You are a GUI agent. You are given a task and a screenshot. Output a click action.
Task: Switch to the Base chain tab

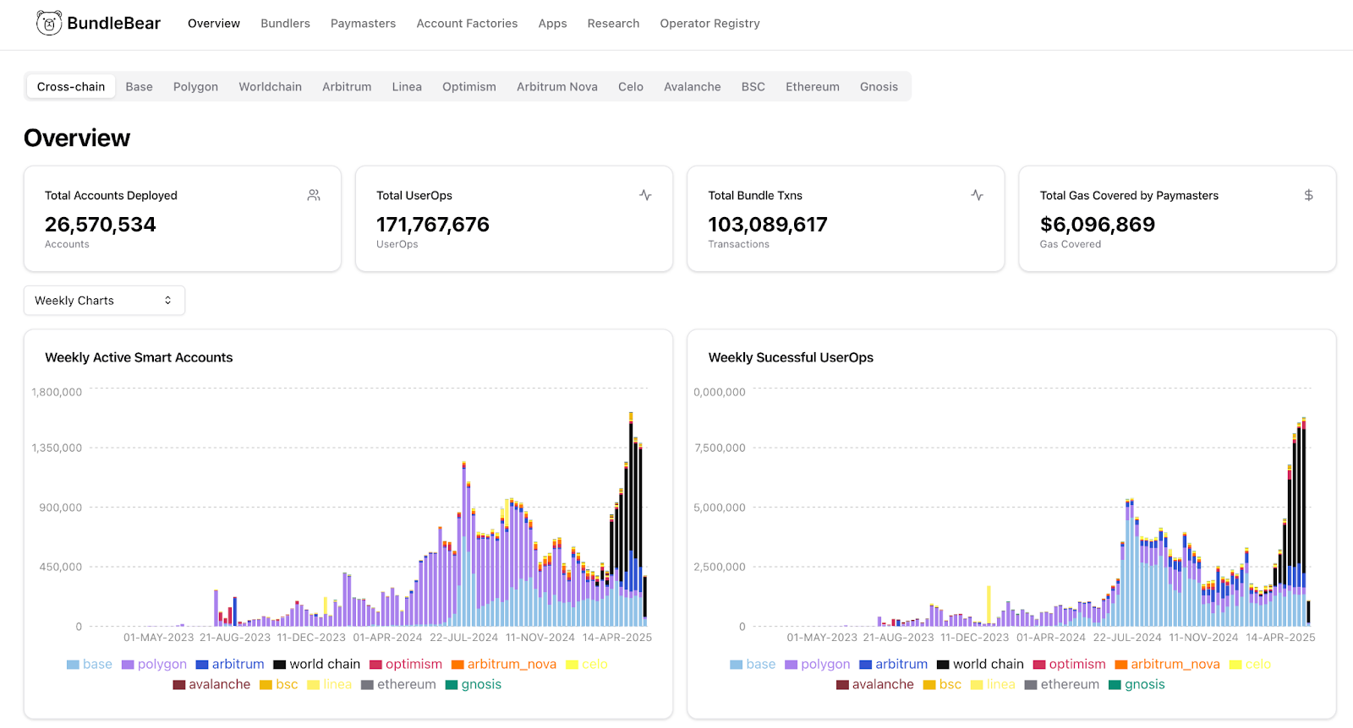coord(140,87)
